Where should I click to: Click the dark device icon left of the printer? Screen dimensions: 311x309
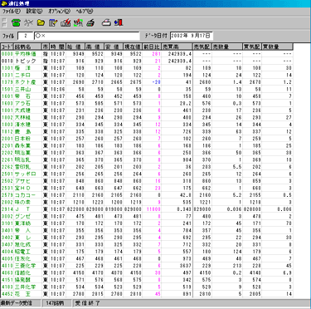click(90, 22)
